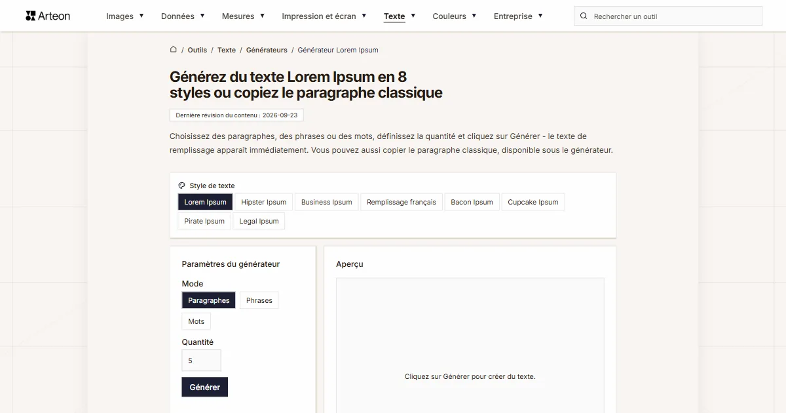786x413 pixels.
Task: Expand the dropdown arrow beside Mesures
Action: (263, 16)
